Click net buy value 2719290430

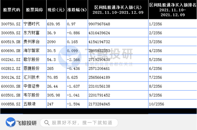coord(99,59)
